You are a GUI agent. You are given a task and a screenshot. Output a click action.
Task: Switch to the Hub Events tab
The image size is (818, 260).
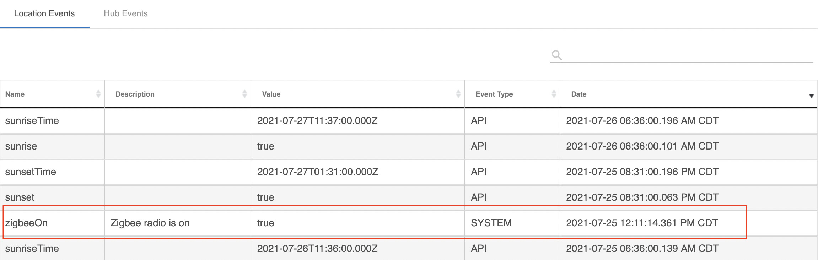tap(125, 13)
